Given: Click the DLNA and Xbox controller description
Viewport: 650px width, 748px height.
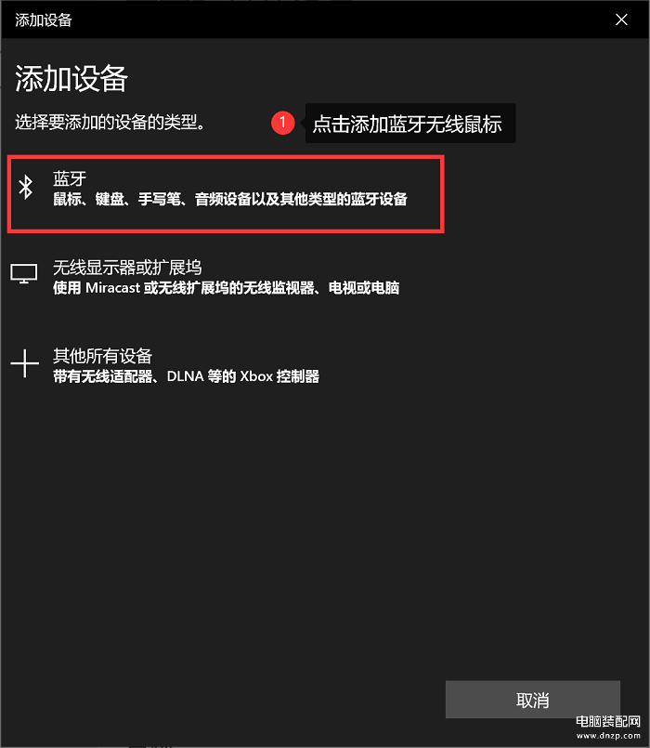Looking at the screenshot, I should [x=186, y=376].
